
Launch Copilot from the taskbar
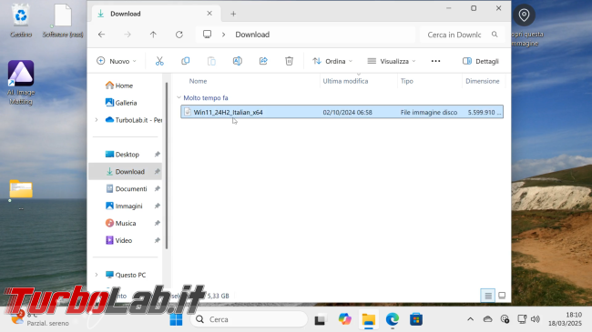344,319
